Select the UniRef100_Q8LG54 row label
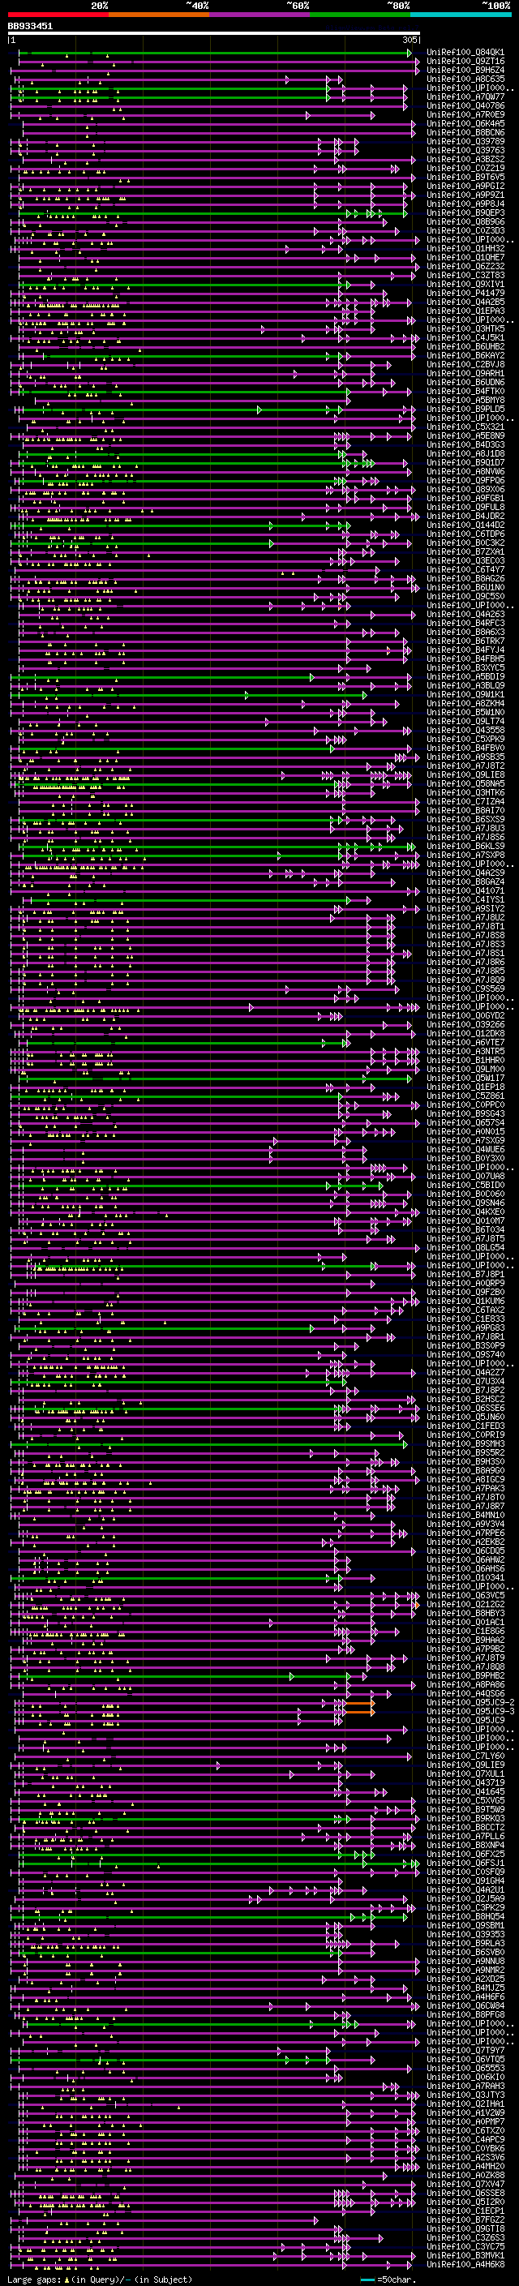The width and height of the screenshot is (519, 2286). click(465, 1248)
